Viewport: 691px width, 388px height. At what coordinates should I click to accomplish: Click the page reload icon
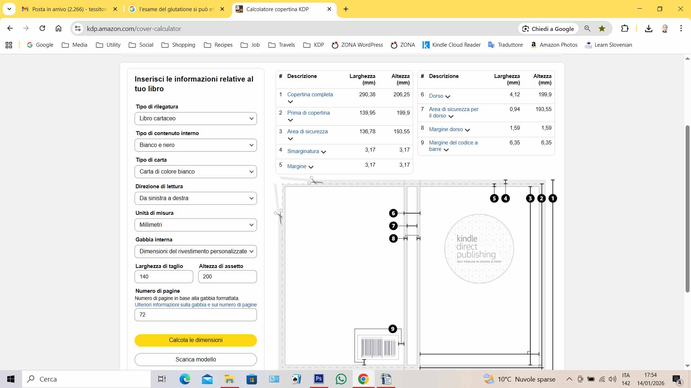click(x=42, y=28)
